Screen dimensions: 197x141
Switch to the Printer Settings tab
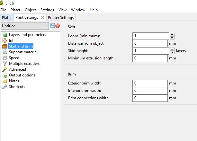[x=61, y=18]
